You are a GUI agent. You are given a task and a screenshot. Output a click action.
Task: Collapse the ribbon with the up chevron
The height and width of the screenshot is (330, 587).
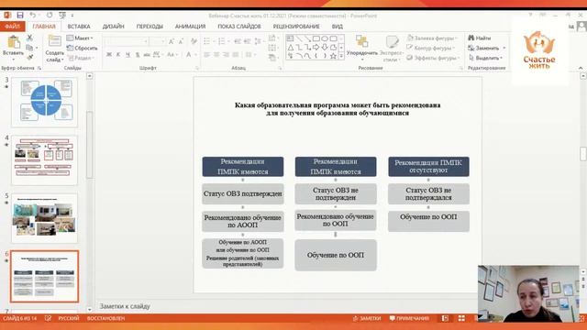581,68
